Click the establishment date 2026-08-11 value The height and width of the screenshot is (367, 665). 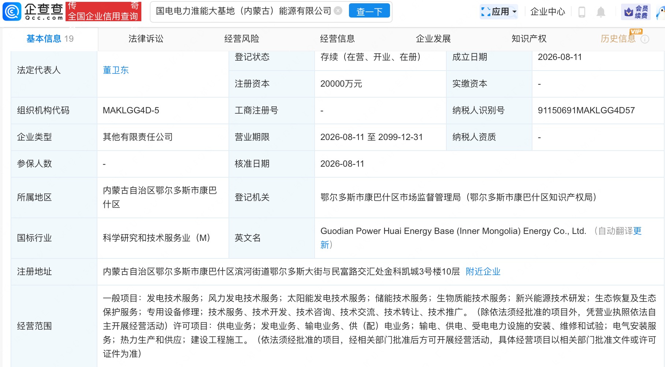pos(560,57)
